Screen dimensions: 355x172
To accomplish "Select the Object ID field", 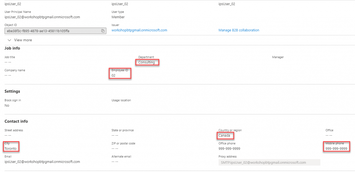I will pos(55,31).
